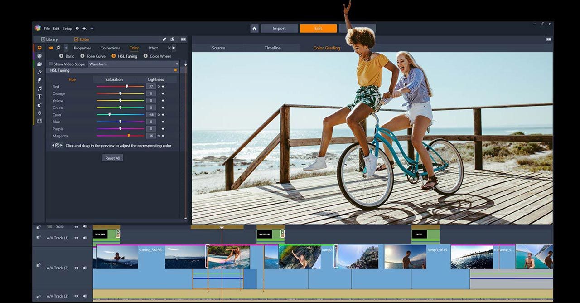The width and height of the screenshot is (580, 303).
Task: Click the Reset All button
Action: click(112, 158)
